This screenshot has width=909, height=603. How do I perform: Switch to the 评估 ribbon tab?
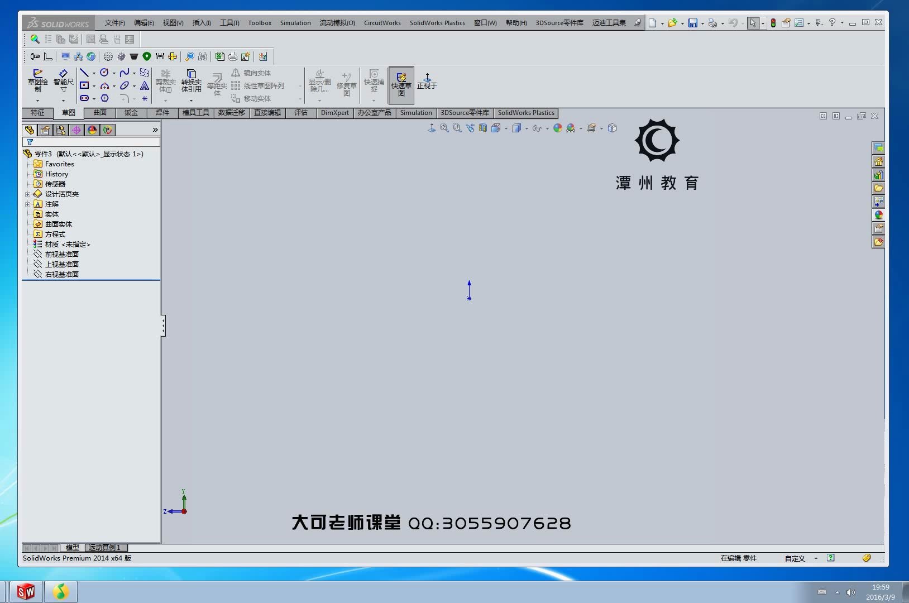tap(301, 113)
